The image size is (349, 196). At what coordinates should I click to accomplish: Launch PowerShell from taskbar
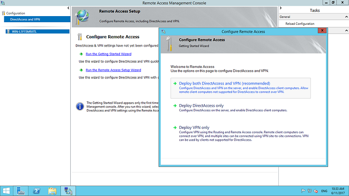click(x=37, y=191)
